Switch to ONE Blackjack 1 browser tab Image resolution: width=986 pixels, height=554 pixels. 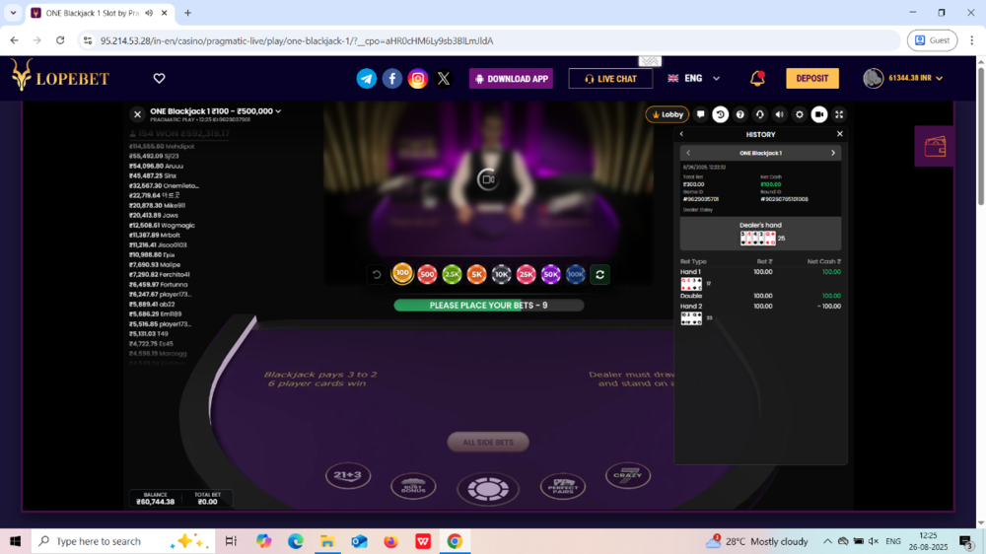pos(91,13)
